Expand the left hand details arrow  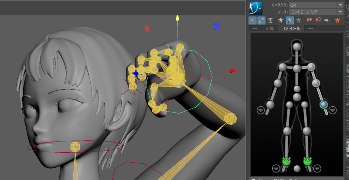click(333, 110)
